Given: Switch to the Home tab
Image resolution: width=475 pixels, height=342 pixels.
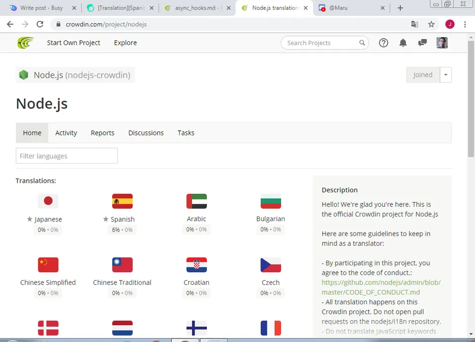Looking at the screenshot, I should 32,133.
